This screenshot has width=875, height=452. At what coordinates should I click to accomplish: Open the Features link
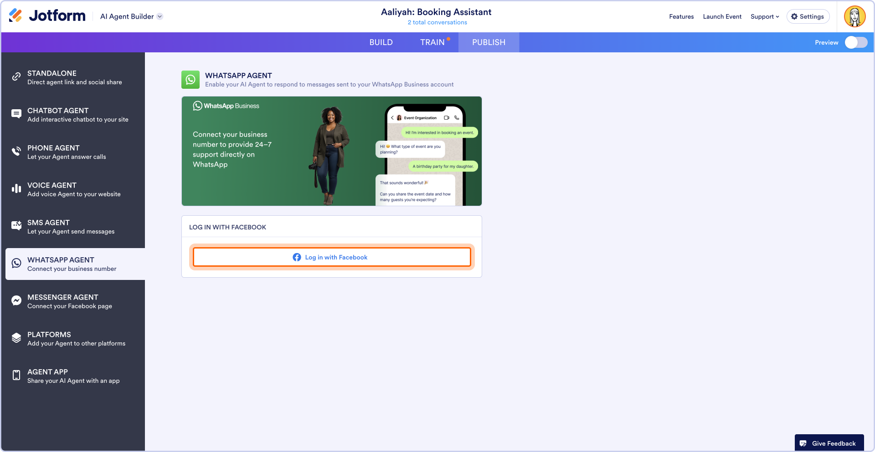[681, 16]
